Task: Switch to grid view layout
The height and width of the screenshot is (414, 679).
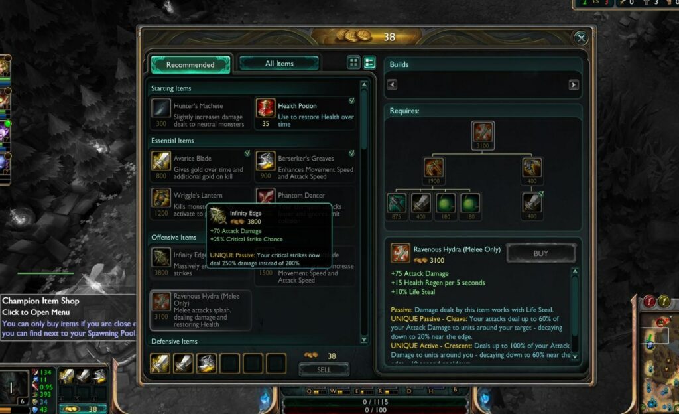Action: 354,62
